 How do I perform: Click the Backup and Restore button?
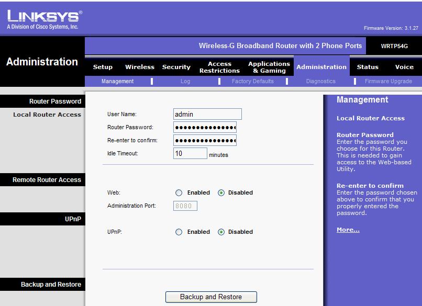(x=211, y=297)
